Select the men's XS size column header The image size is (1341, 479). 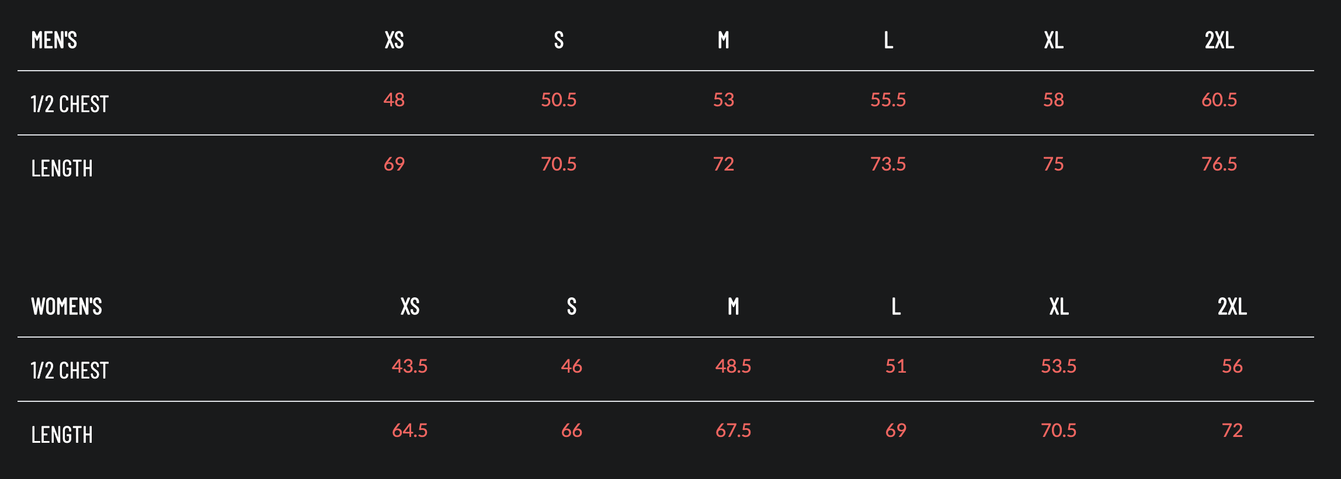[x=394, y=40]
